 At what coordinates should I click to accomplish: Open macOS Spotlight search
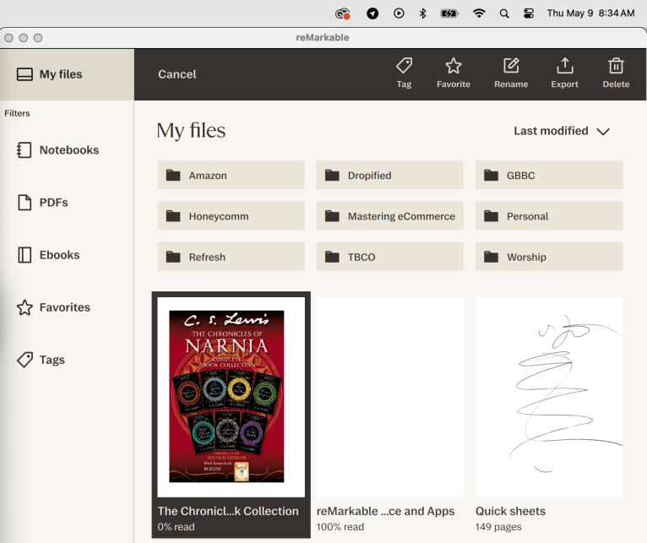click(503, 14)
